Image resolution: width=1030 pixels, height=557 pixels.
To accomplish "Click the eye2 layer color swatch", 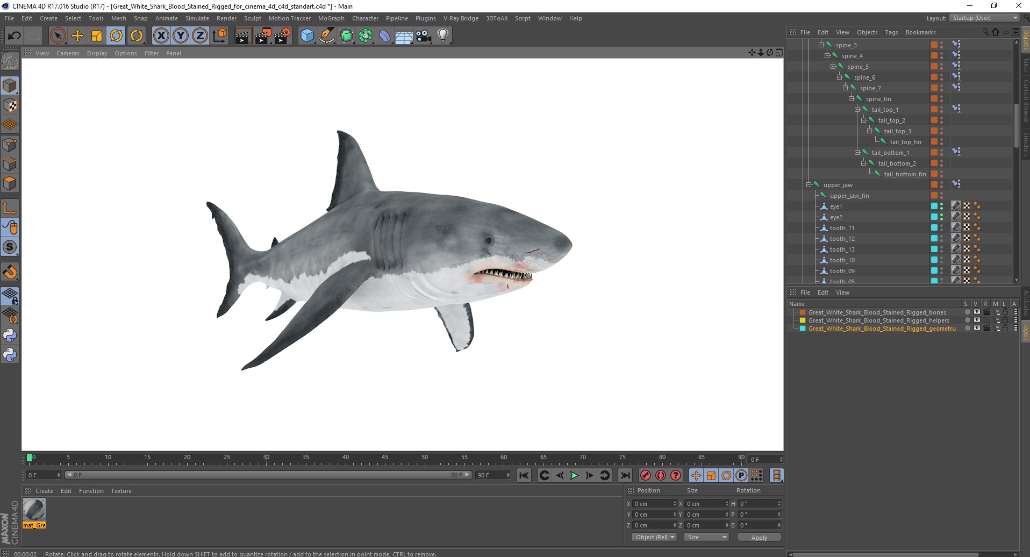I will [x=934, y=217].
